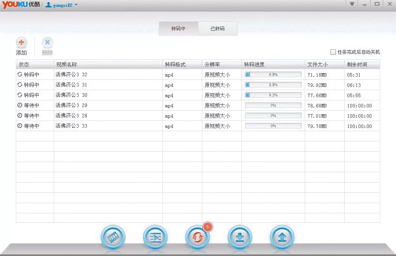Click 等待中 status in the 活佛济公3 33 row
Viewport: 396px width, 256px height.
coord(32,126)
